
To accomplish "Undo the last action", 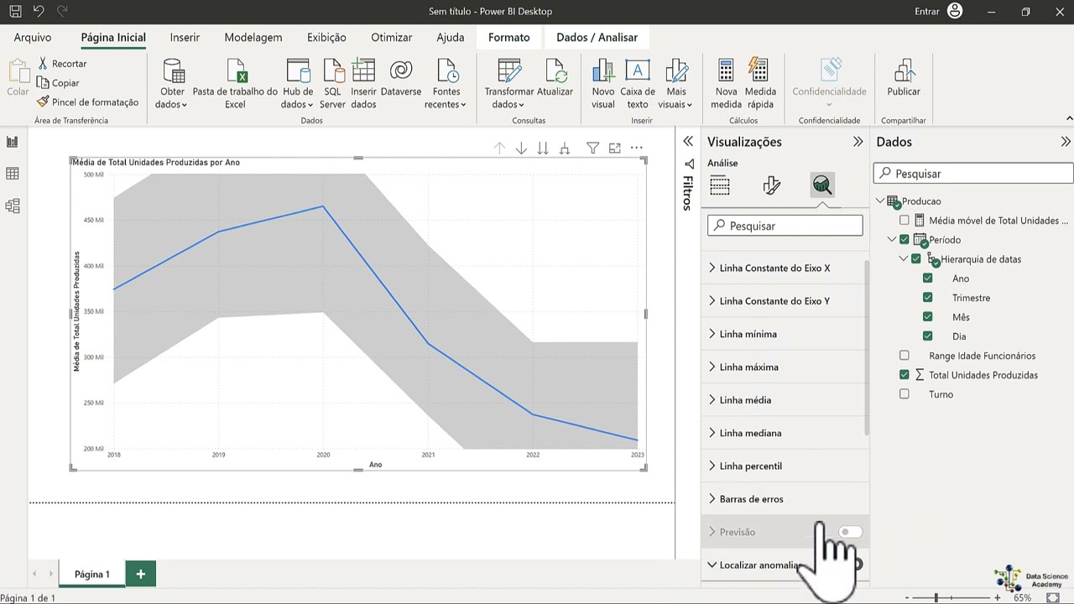I will point(39,12).
